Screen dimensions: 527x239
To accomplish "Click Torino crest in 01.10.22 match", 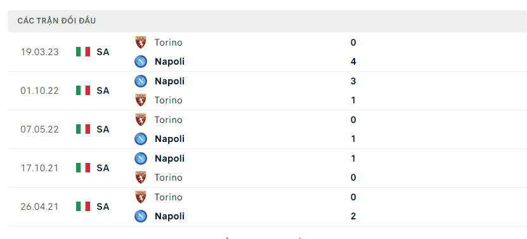I will [141, 100].
